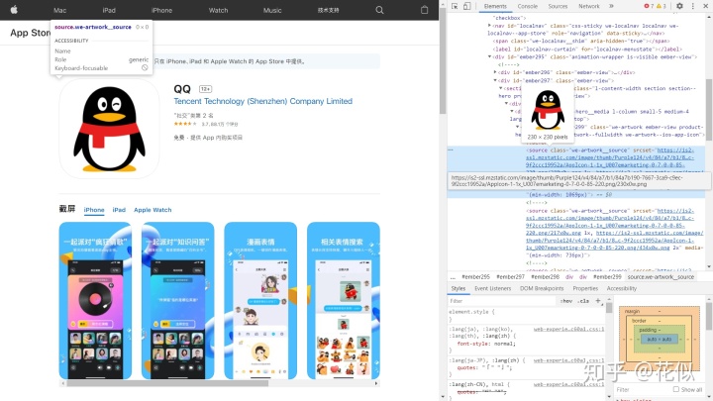Open Tencent Technology (Shenzhen) Company Limited link
The image size is (713, 401).
[262, 101]
